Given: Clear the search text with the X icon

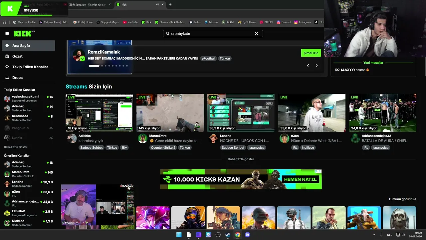Looking at the screenshot, I should coord(256,34).
